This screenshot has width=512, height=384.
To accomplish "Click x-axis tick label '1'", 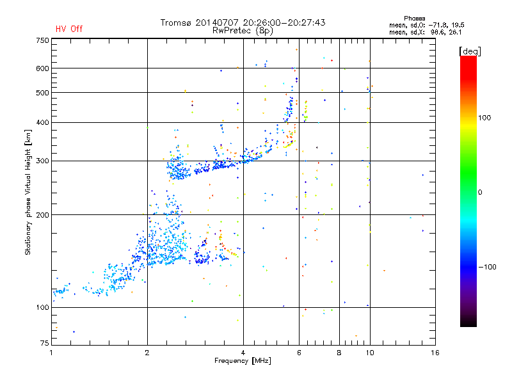I will (51, 353).
